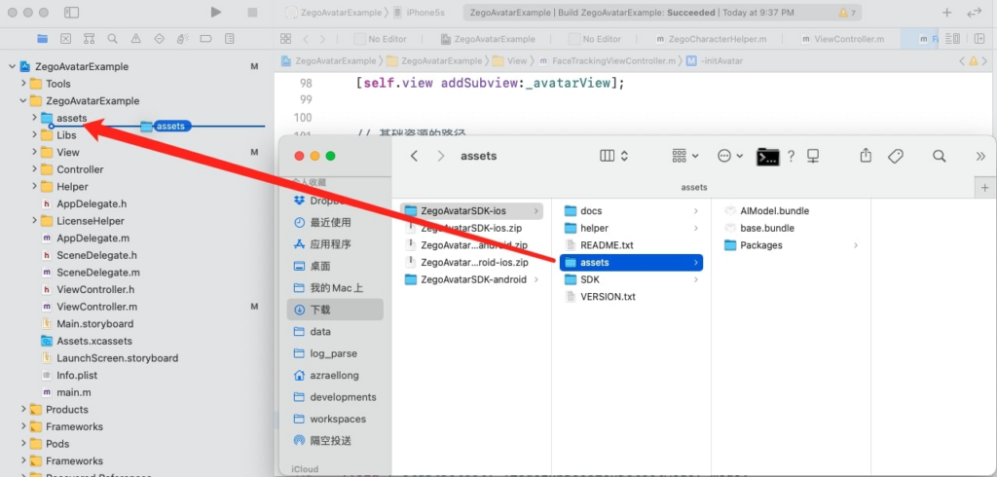Screen dimensions: 997x477
Task: Search in the Finder window
Action: pos(940,156)
